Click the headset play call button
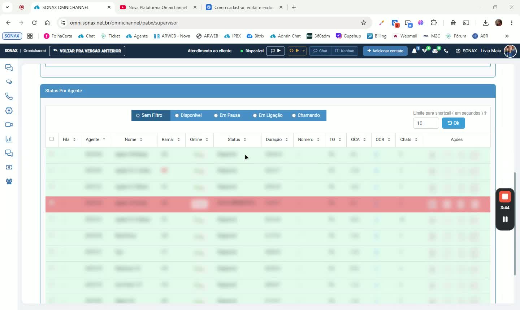520x310 pixels. 294,51
